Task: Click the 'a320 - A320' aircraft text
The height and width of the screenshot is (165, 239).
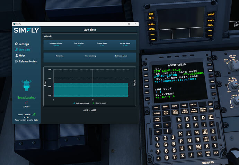Action: point(90,110)
